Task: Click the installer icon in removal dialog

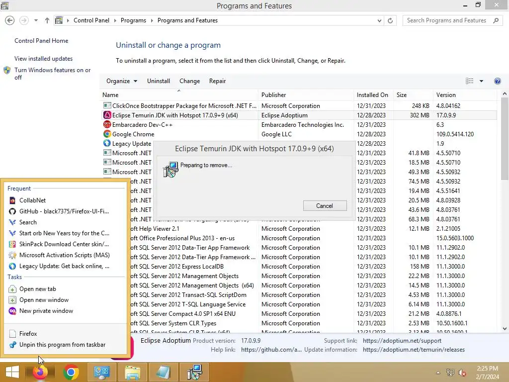Action: click(171, 169)
